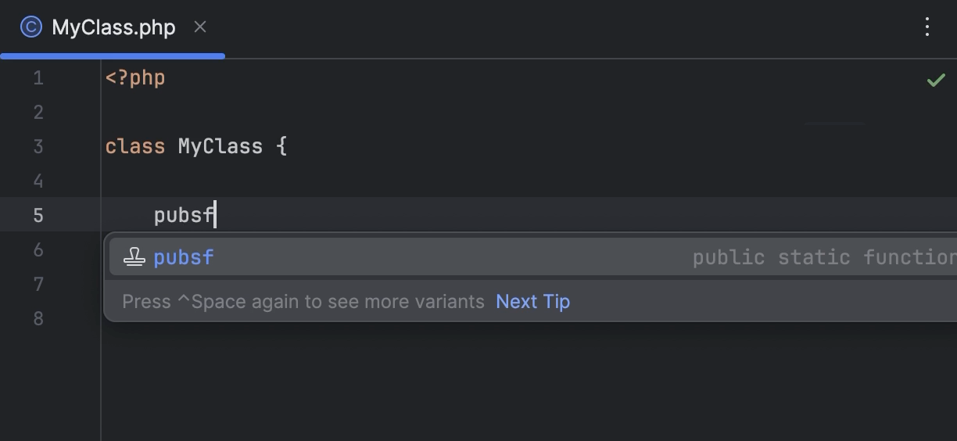Click gutter line number 2
This screenshot has height=441, width=957.
pos(38,113)
